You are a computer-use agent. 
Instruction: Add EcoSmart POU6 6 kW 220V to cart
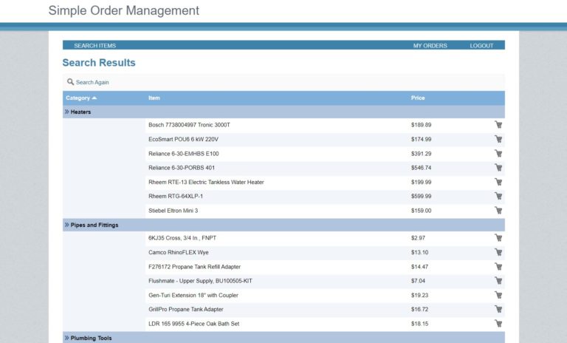[x=498, y=139]
